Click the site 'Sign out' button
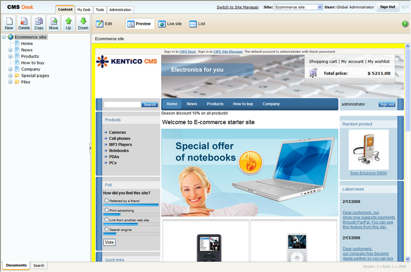 387,104
